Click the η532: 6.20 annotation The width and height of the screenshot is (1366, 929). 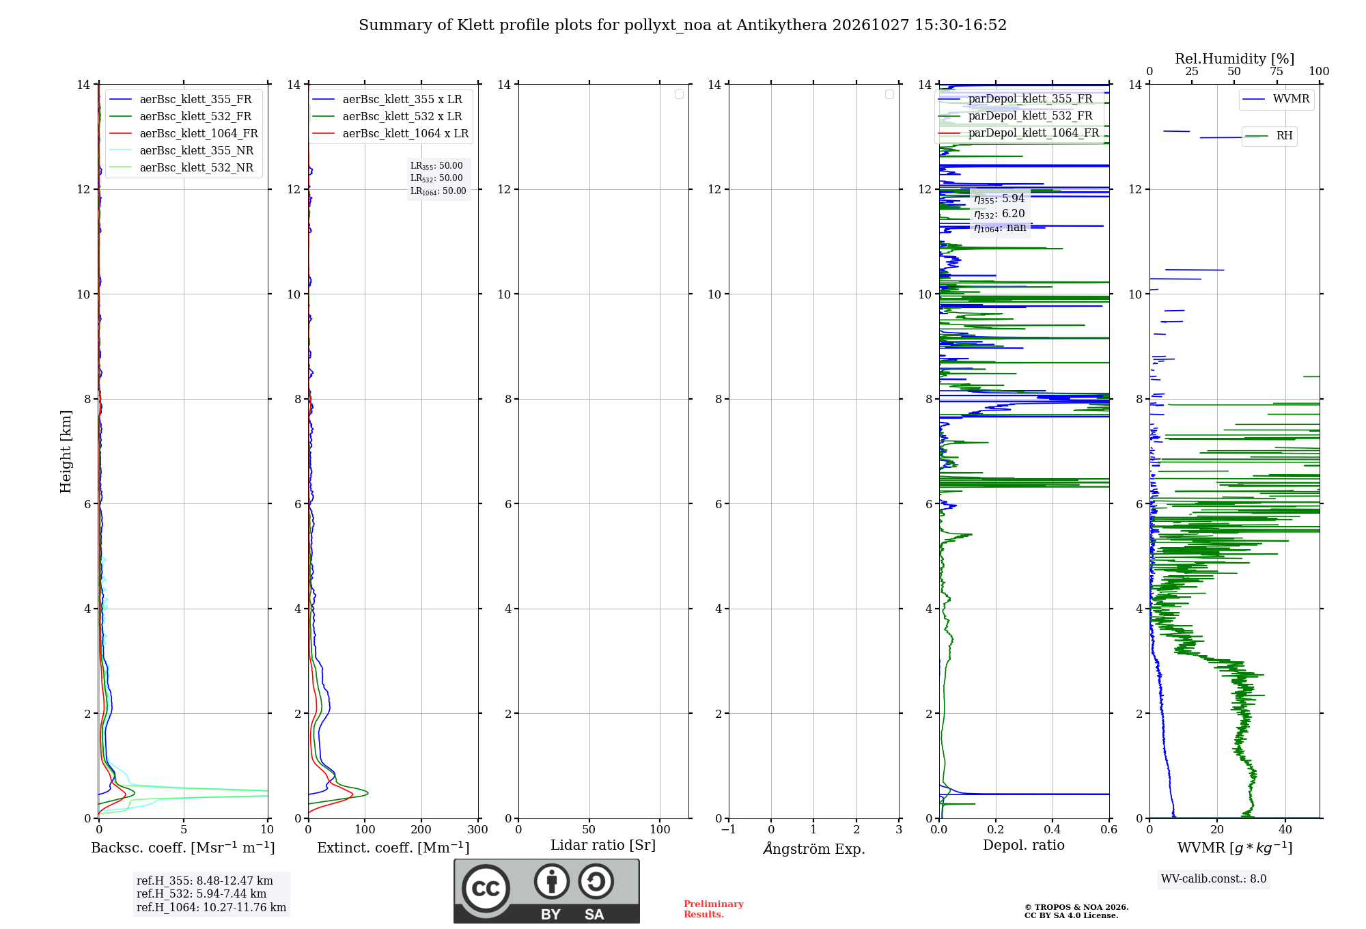999,214
